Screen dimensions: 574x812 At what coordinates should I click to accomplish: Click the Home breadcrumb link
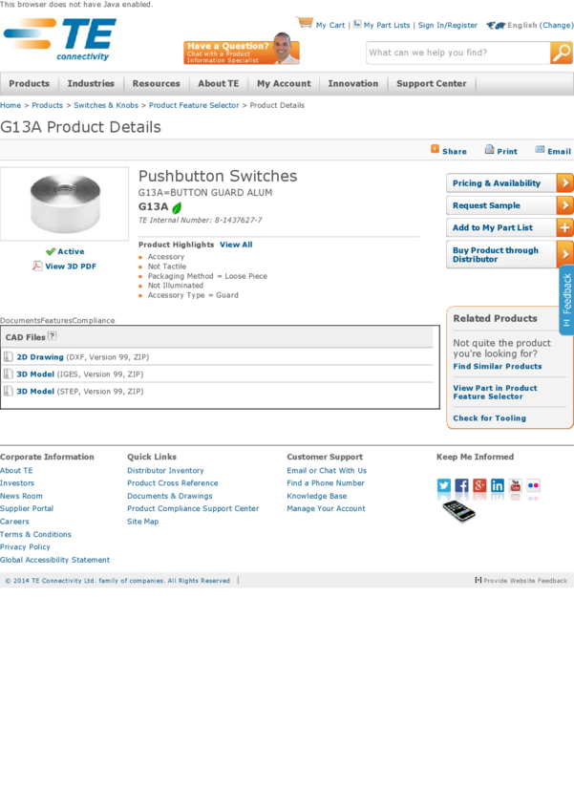click(11, 105)
